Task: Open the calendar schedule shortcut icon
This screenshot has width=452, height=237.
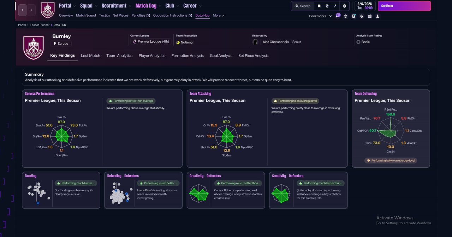Action: point(370,16)
